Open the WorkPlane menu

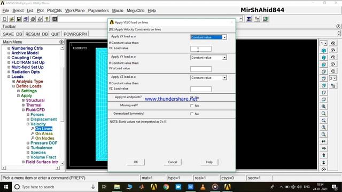pyautogui.click(x=75, y=11)
